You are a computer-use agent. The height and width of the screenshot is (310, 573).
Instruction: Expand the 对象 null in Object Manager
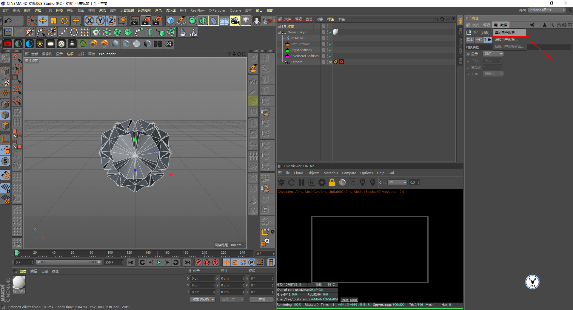pos(279,26)
